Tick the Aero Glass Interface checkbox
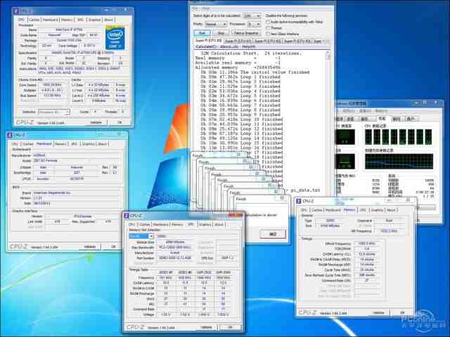The height and width of the screenshot is (337, 450). [x=268, y=34]
